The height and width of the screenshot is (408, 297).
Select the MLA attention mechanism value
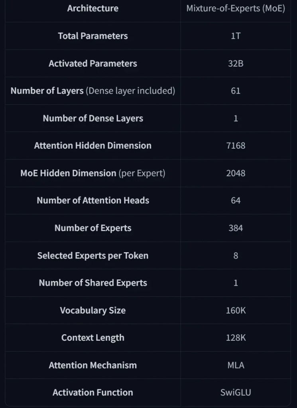coord(236,365)
